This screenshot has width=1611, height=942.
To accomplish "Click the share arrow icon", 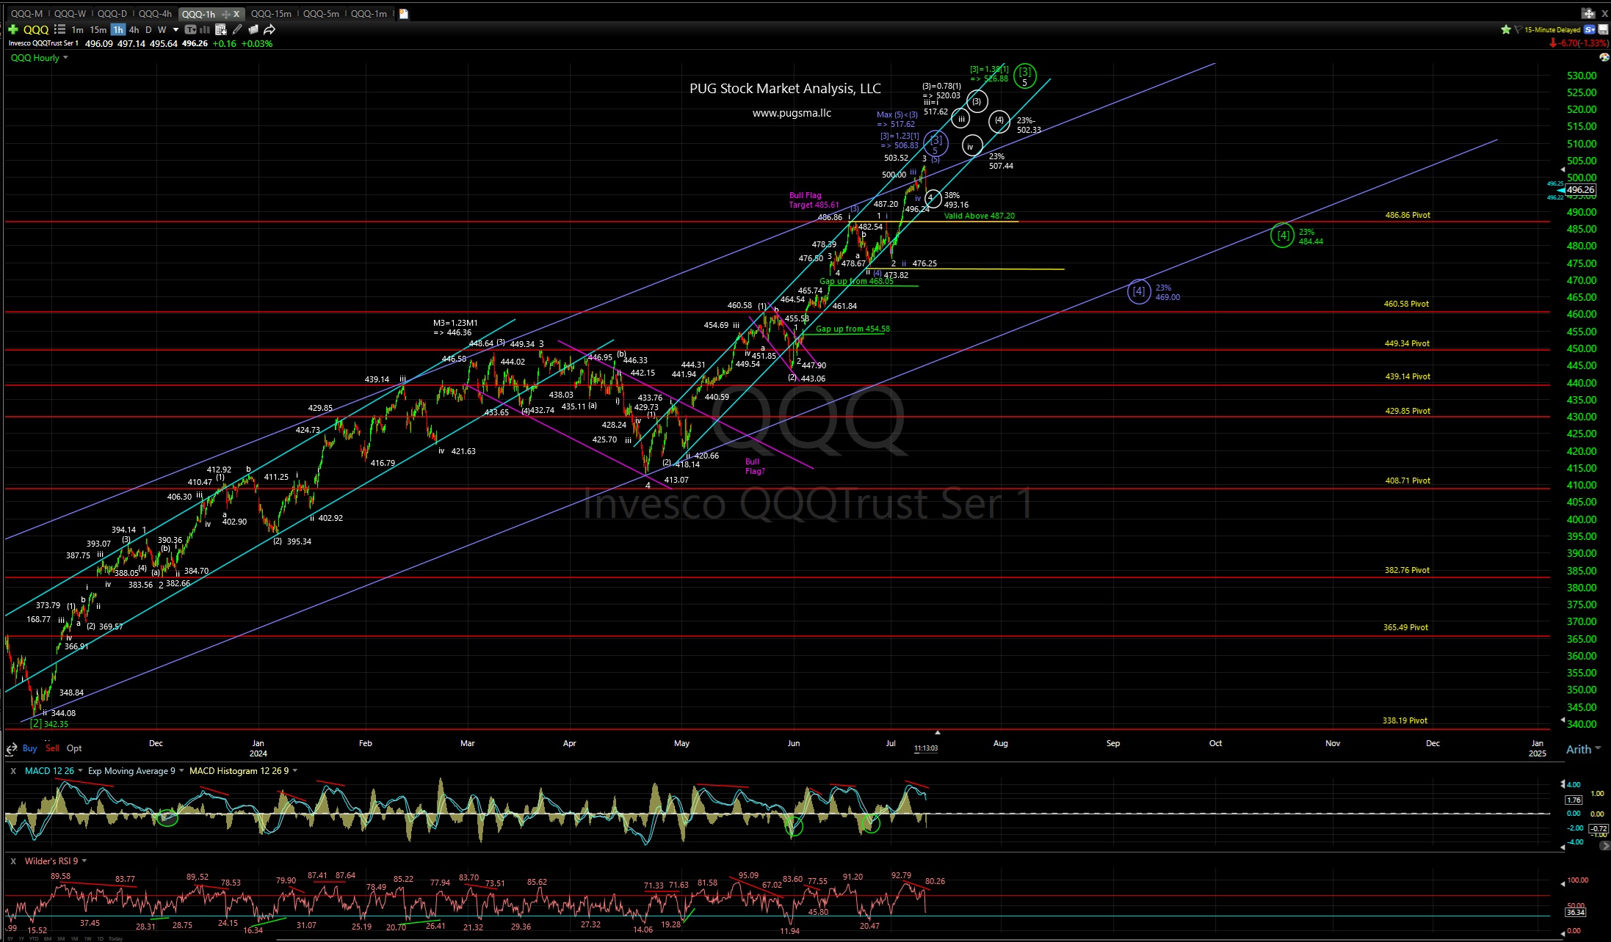I will (x=269, y=29).
